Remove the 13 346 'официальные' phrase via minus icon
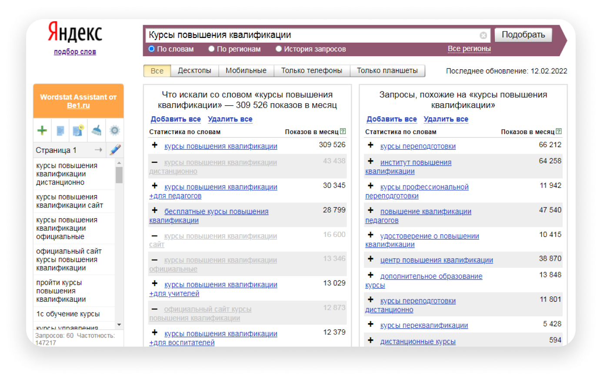The height and width of the screenshot is (378, 600). click(x=154, y=260)
